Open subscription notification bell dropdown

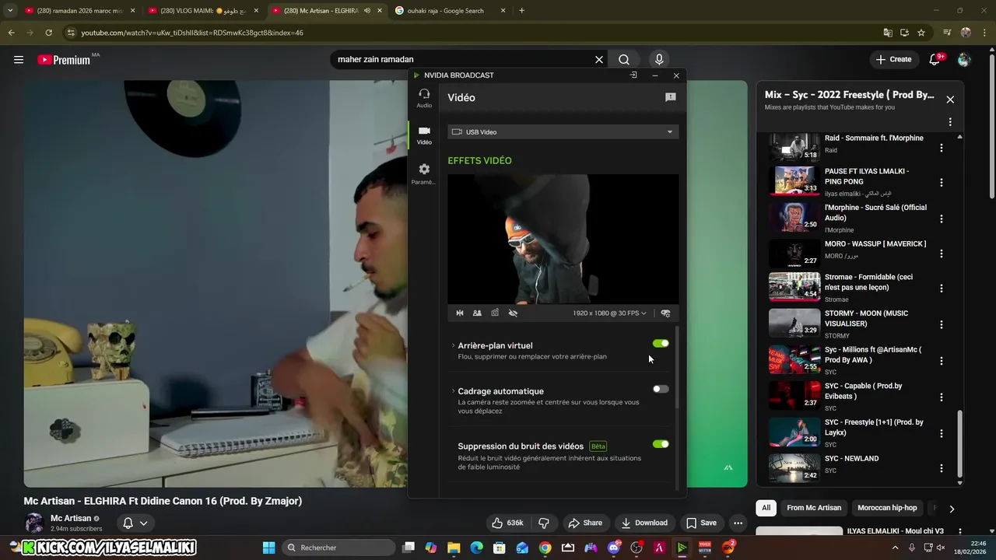click(135, 523)
